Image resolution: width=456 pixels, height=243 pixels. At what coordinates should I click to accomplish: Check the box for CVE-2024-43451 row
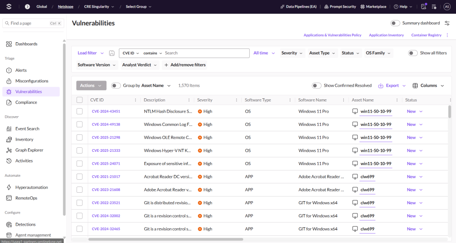80,111
